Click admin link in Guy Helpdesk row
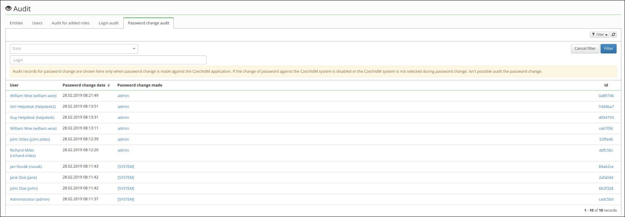This screenshot has width=625, height=217. click(123, 118)
